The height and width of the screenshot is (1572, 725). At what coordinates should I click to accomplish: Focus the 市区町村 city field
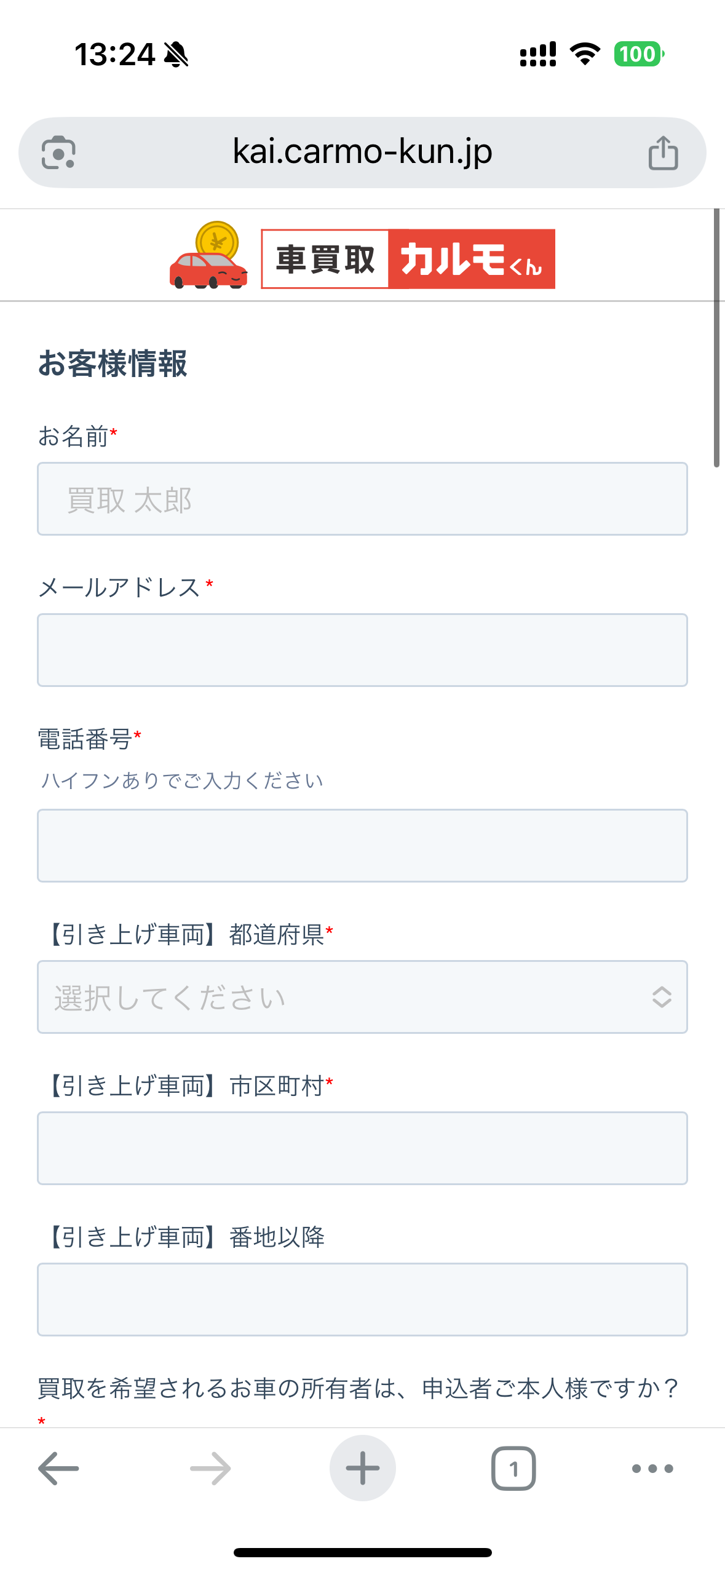coord(362,1148)
